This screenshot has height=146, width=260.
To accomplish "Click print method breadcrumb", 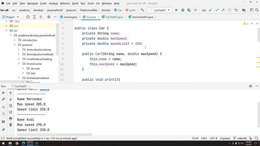I will tap(130, 10).
